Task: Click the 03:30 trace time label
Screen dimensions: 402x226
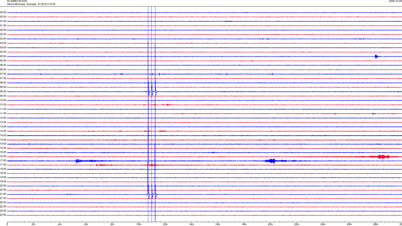Action: [x=3, y=43]
